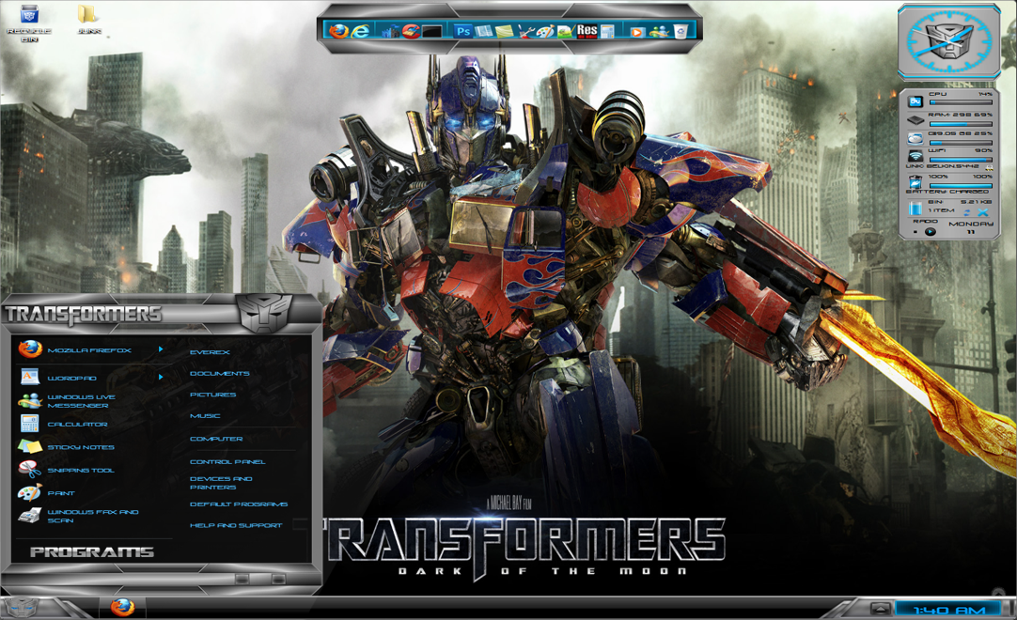Switch to Firefox on the taskbar

(122, 608)
